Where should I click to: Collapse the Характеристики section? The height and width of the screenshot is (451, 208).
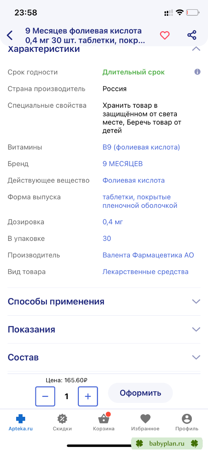click(x=196, y=49)
